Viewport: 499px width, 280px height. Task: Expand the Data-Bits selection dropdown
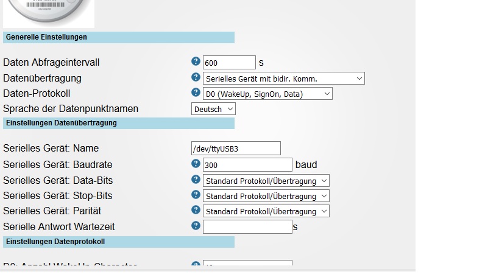(266, 181)
